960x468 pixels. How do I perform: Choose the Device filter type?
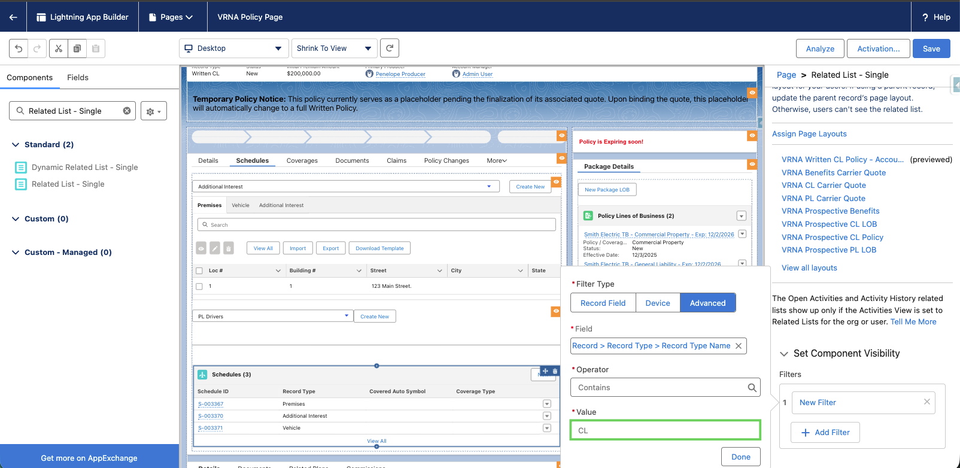[658, 303]
